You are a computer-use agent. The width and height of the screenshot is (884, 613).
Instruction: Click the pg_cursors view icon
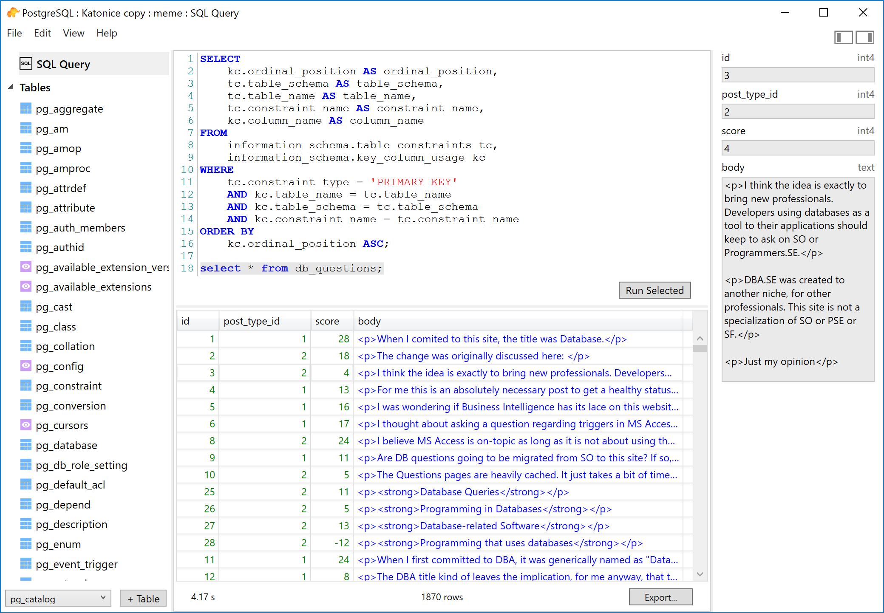[26, 425]
